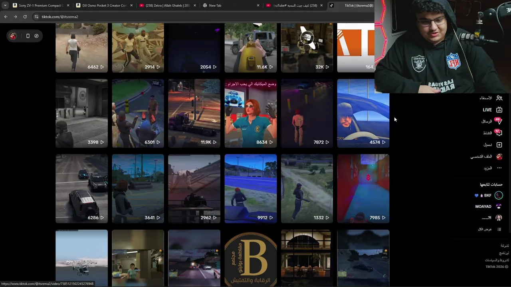This screenshot has width=511, height=287.
Task: Click the See all (عرض الكل) list icon
Action: point(499,229)
